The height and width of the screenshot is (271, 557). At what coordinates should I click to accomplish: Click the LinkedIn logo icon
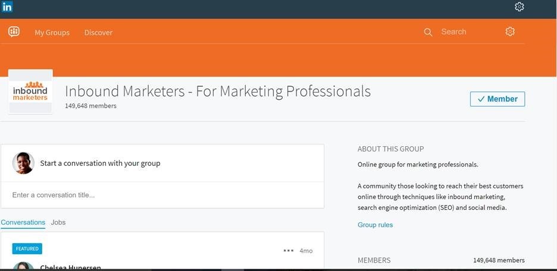8,7
